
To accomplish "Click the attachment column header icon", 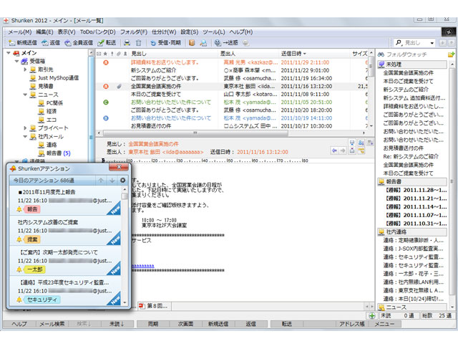I will click(x=119, y=54).
